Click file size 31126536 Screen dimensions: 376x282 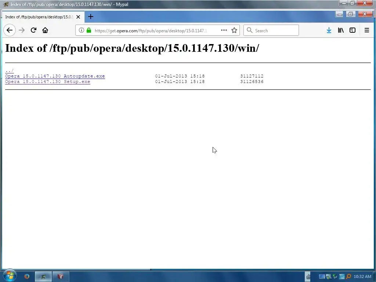click(x=252, y=82)
